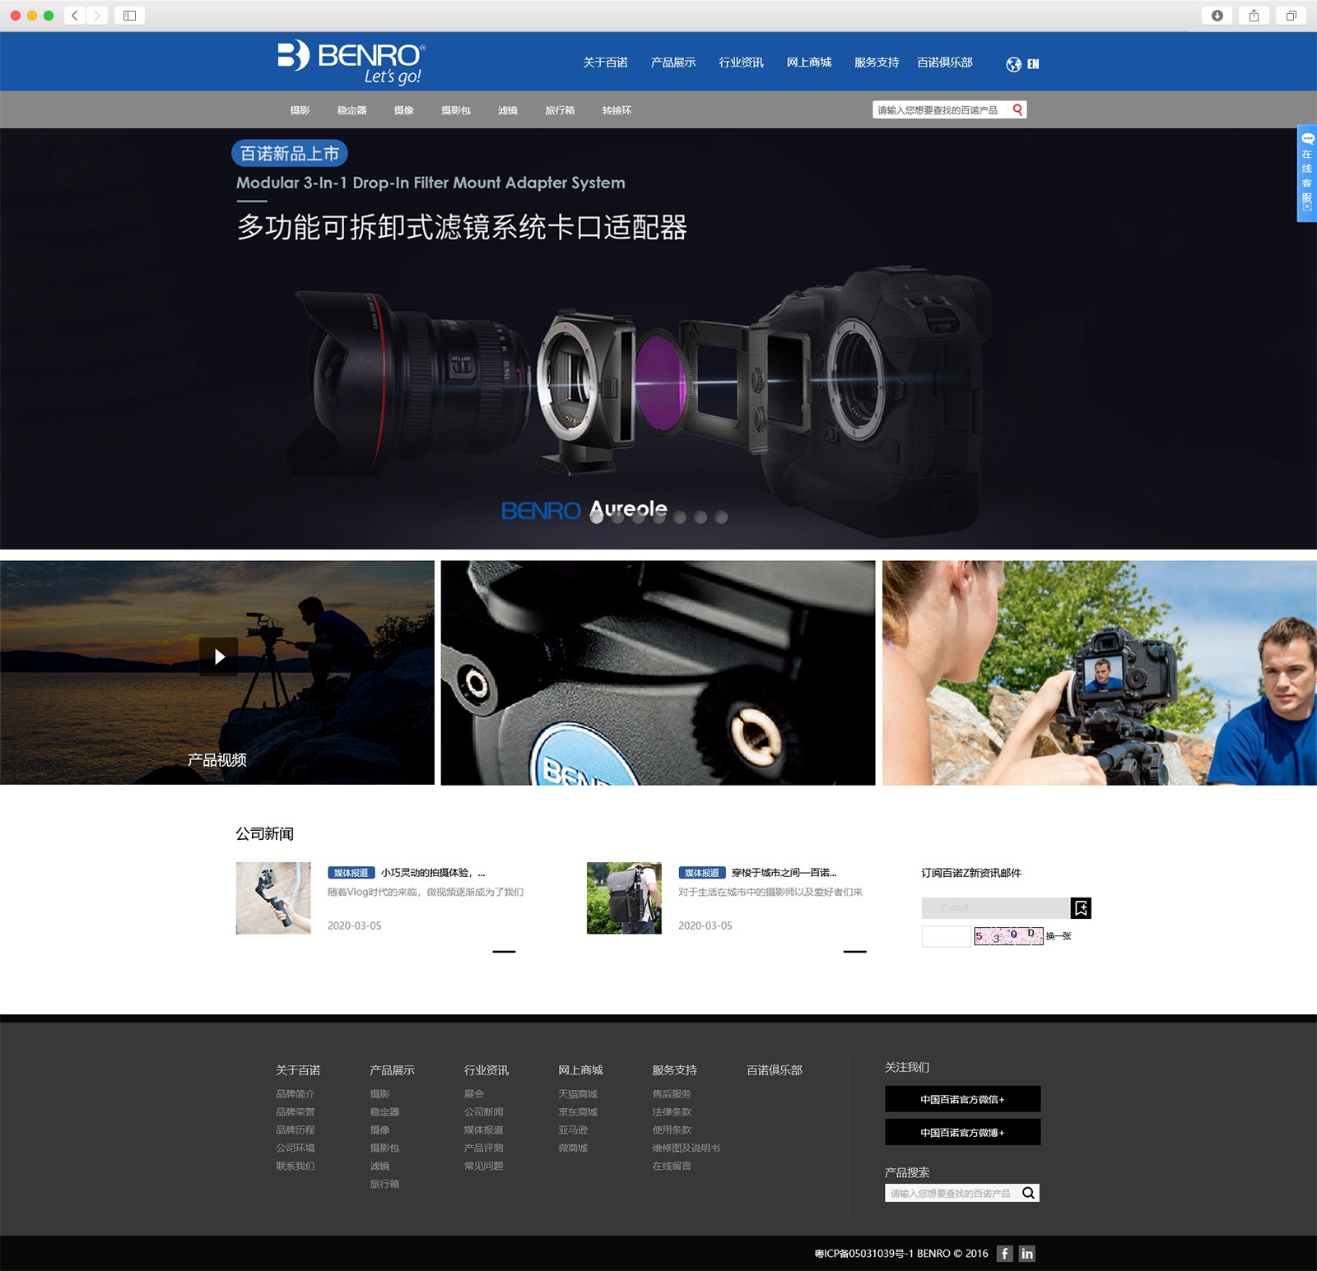Select 稳定器 category in gray bar
Viewport: 1317px width, 1271px height.
click(351, 110)
